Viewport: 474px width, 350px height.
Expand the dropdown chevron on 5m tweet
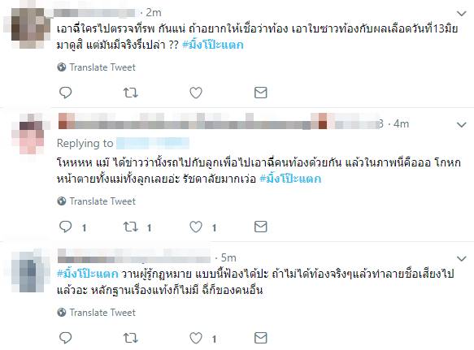461,258
